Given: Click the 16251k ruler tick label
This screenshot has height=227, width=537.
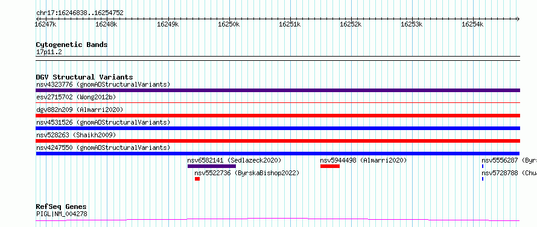Looking at the screenshot, I should tap(290, 24).
